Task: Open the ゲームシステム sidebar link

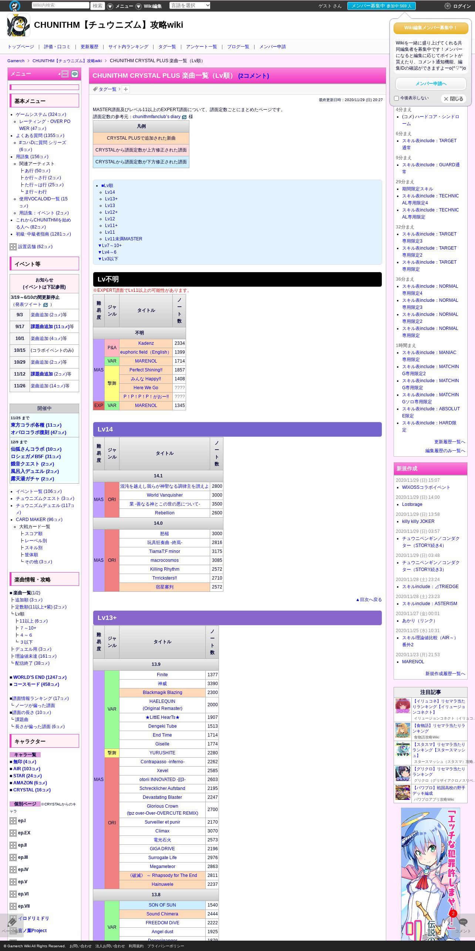Action: pos(41,114)
